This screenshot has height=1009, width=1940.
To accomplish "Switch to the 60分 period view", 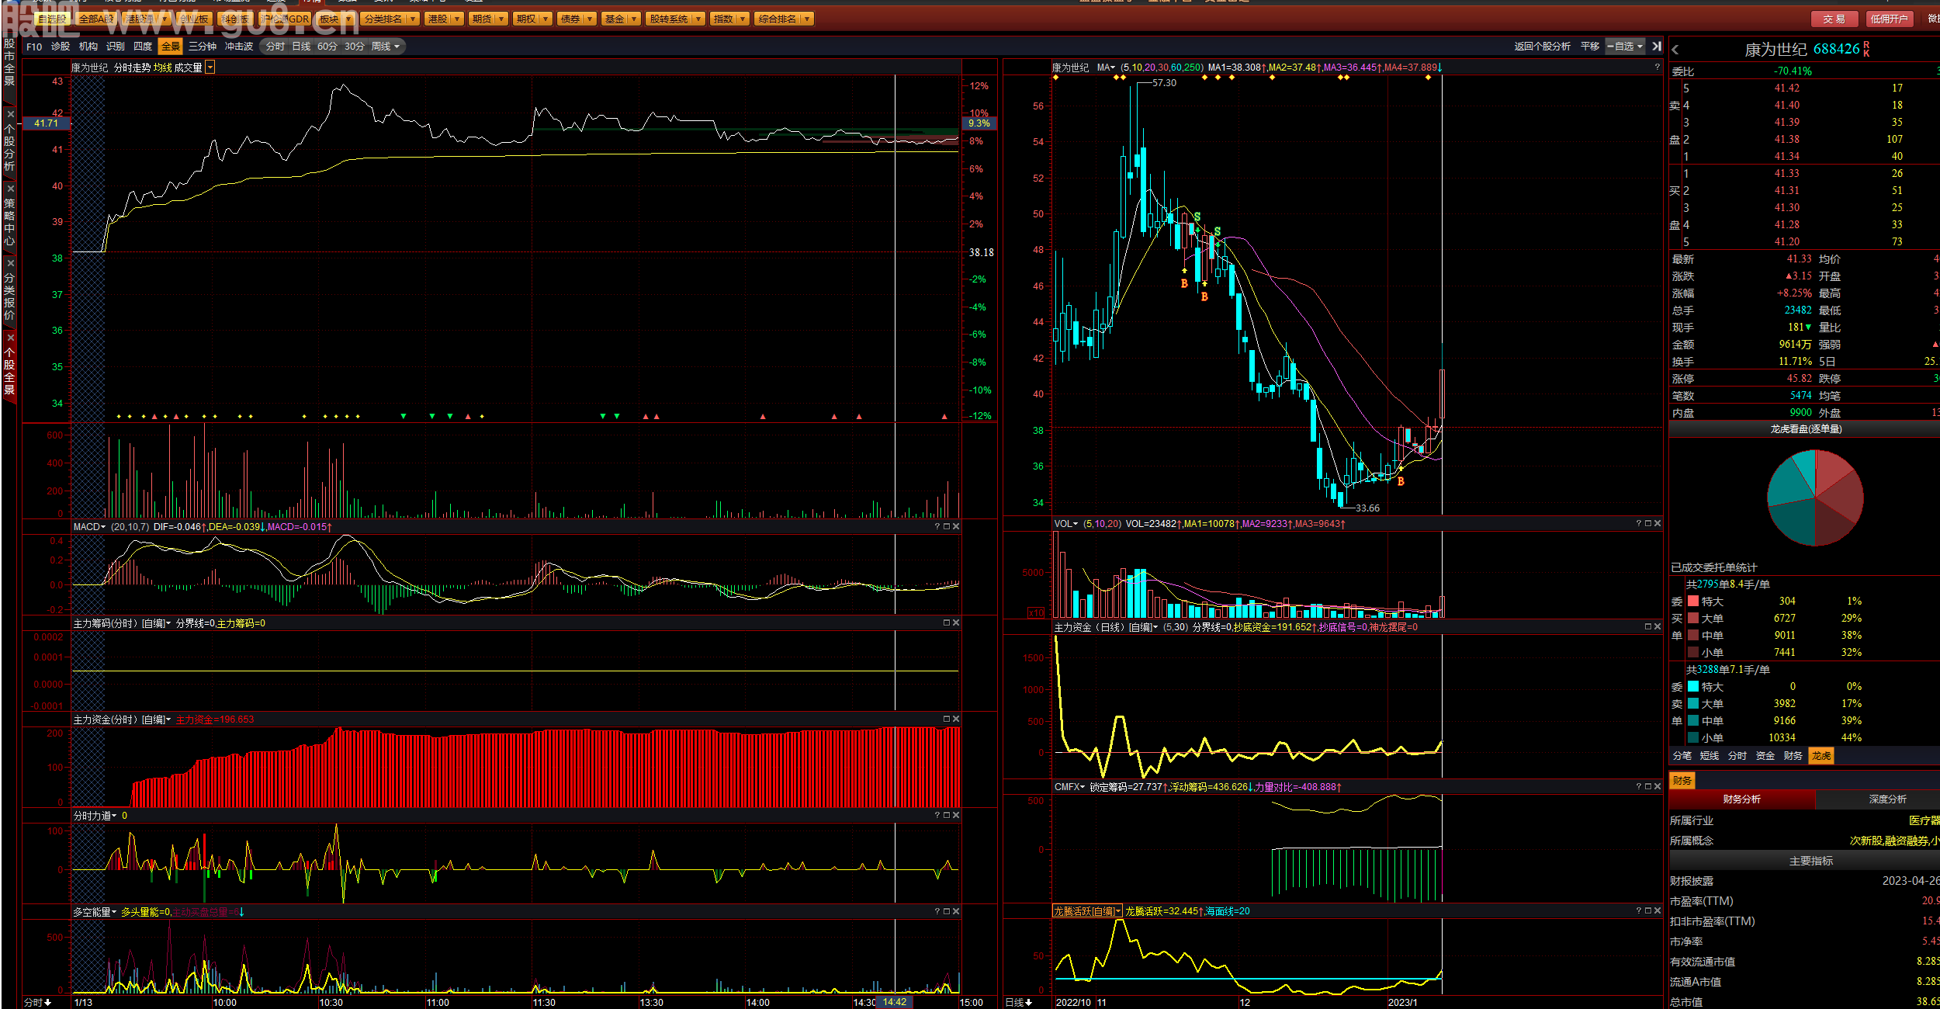I will (x=327, y=47).
